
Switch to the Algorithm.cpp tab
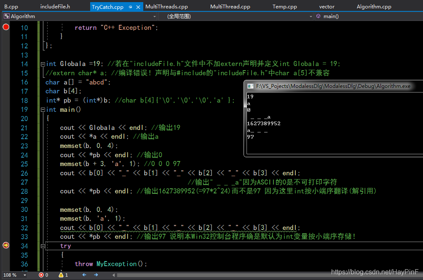point(374,6)
